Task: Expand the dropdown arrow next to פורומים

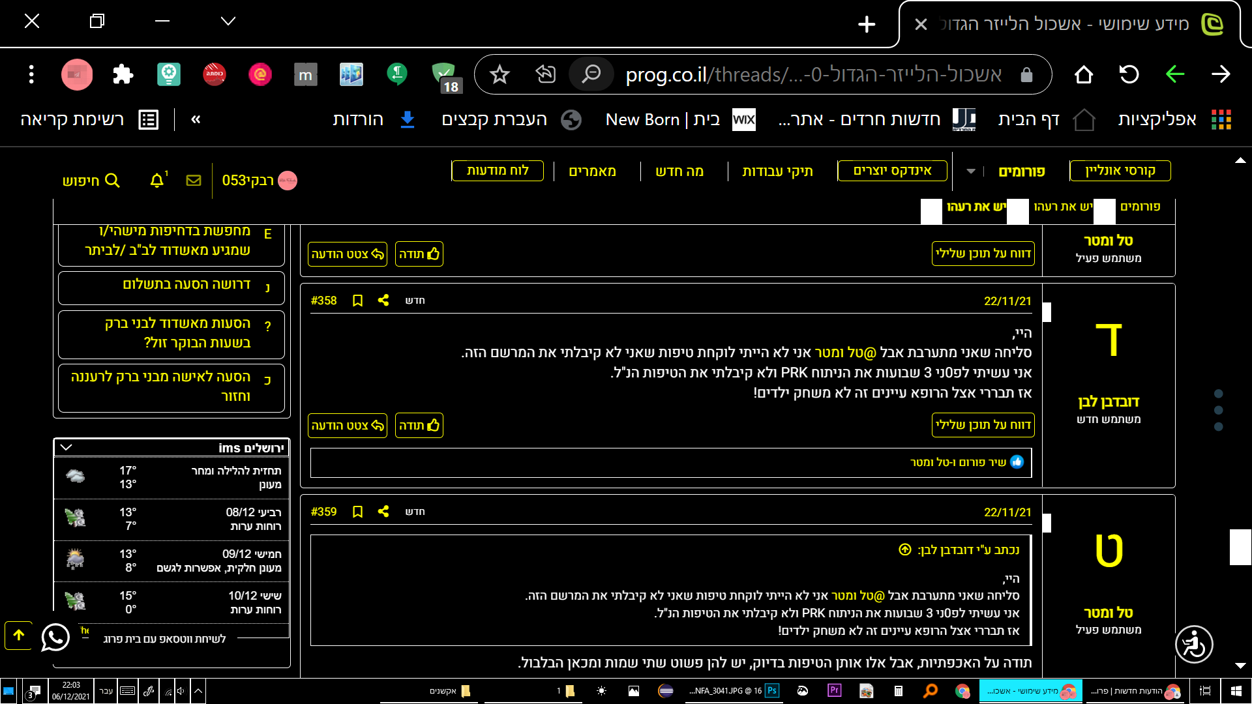Action: tap(971, 171)
